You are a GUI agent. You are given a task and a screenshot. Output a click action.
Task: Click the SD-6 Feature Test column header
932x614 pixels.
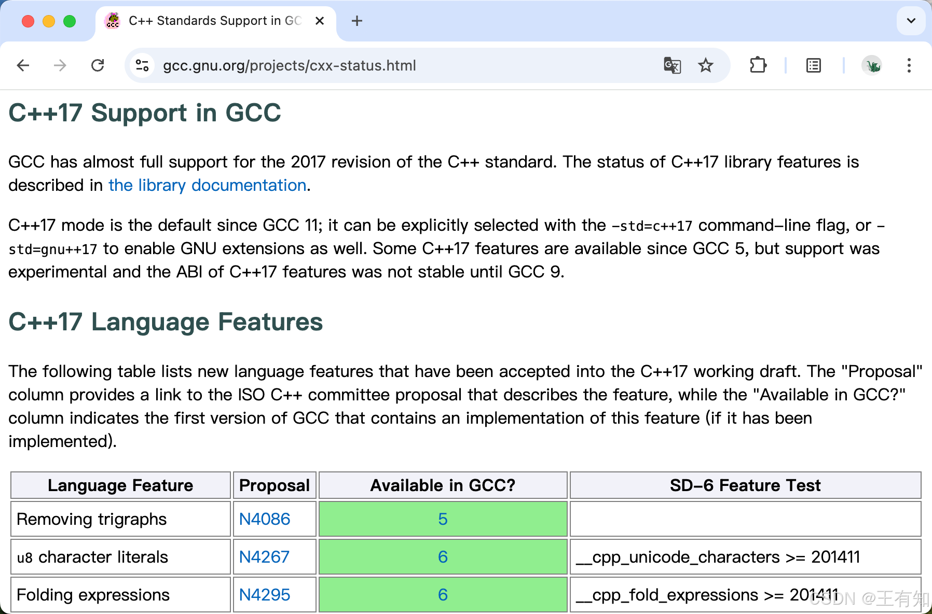[745, 485]
